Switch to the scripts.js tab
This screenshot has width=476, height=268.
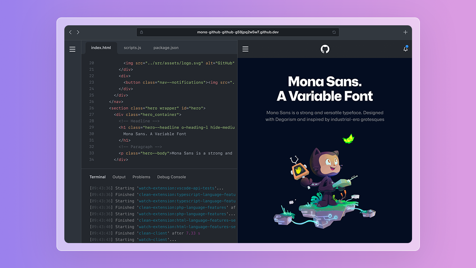pos(132,48)
